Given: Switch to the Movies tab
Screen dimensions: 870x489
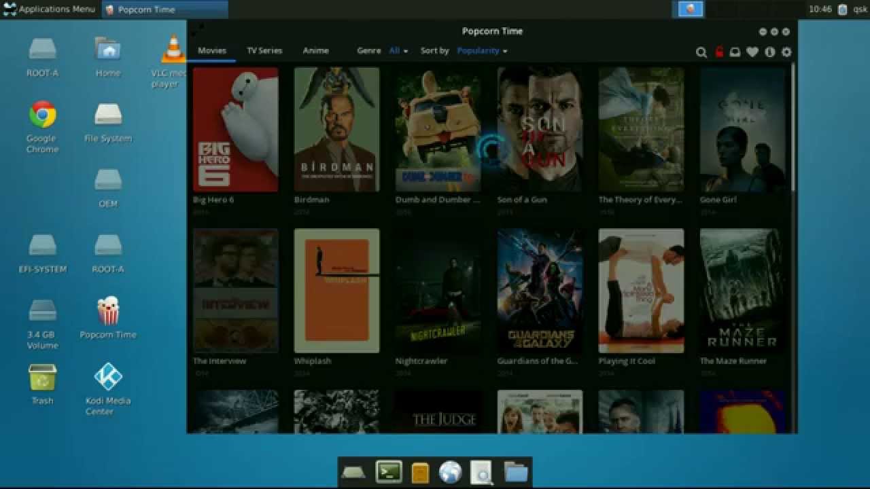Looking at the screenshot, I should point(212,51).
